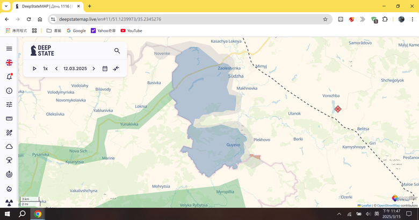
Task: Open the info icon in sidebar
Action: [9, 91]
